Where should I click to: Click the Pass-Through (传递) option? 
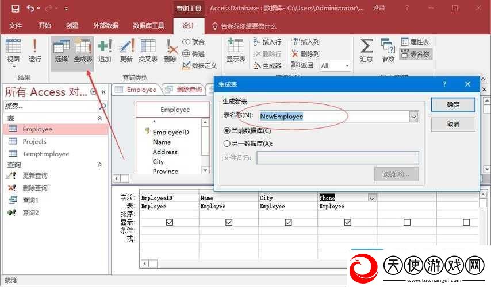pos(193,54)
